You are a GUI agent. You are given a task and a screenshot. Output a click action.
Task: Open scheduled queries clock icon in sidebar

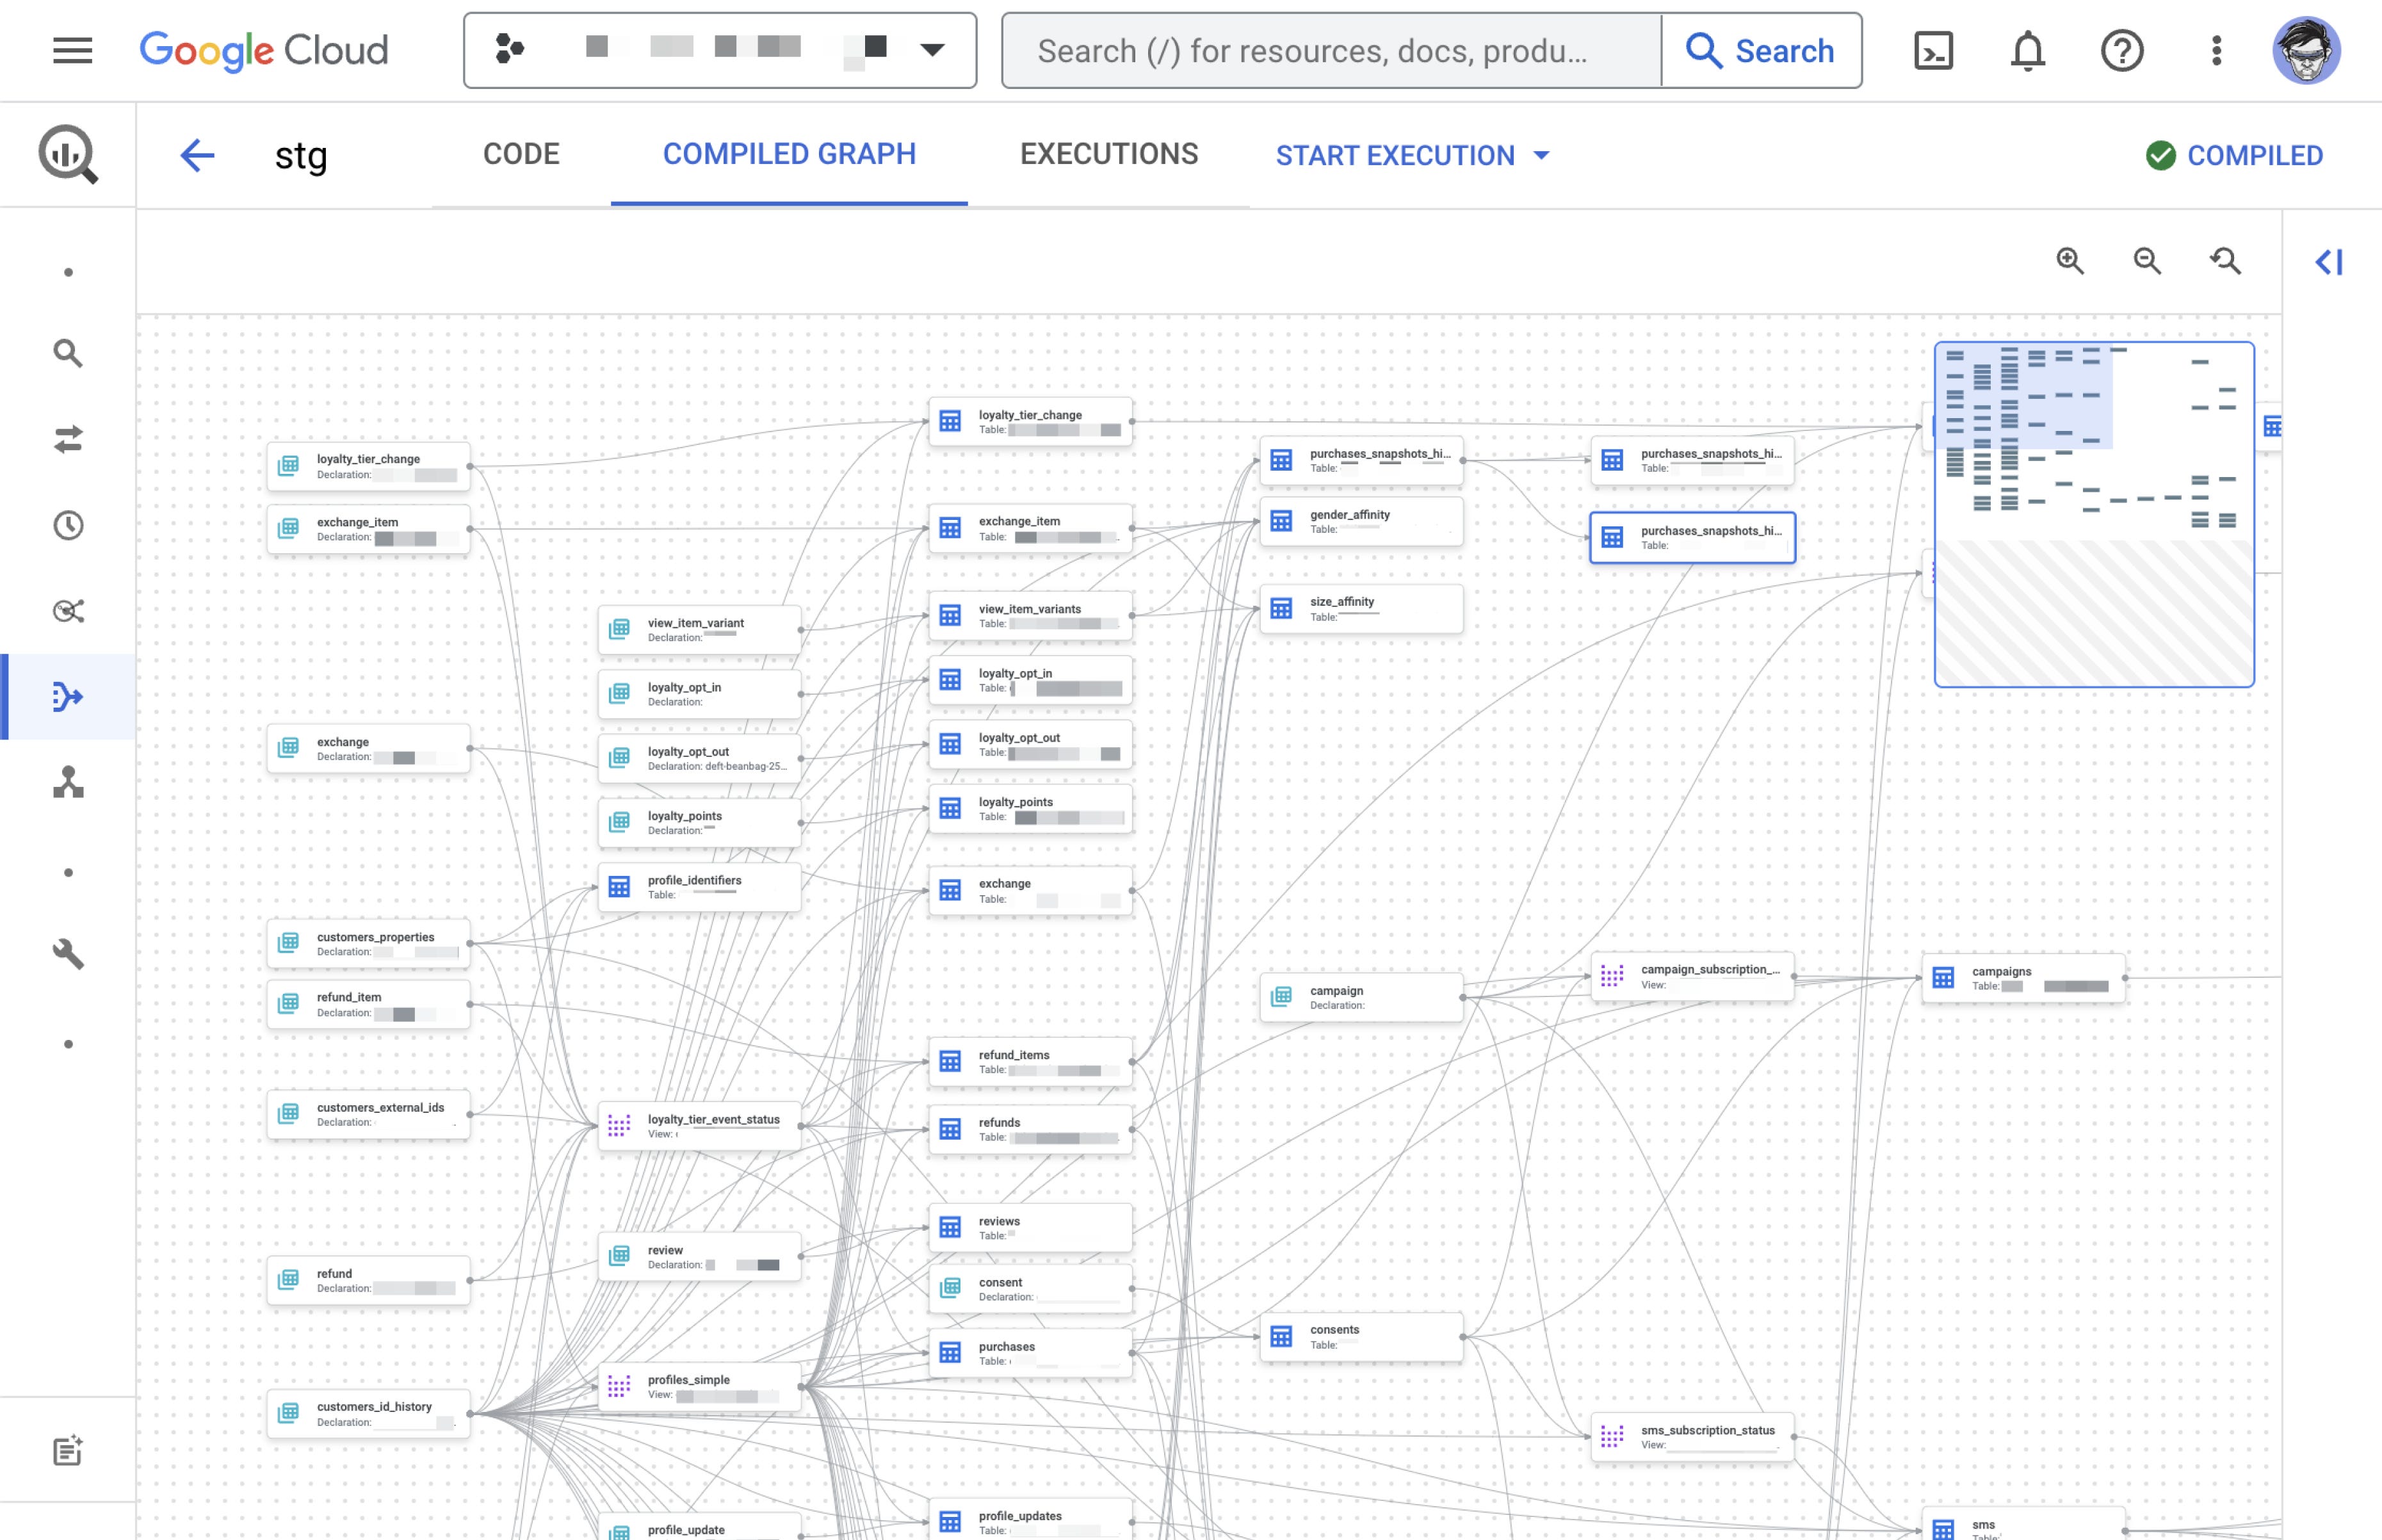click(x=68, y=525)
